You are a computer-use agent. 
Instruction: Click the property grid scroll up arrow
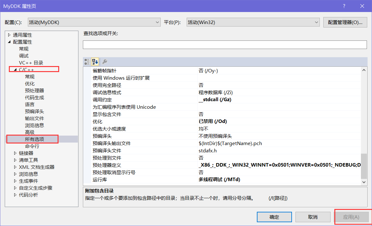(x=364, y=70)
